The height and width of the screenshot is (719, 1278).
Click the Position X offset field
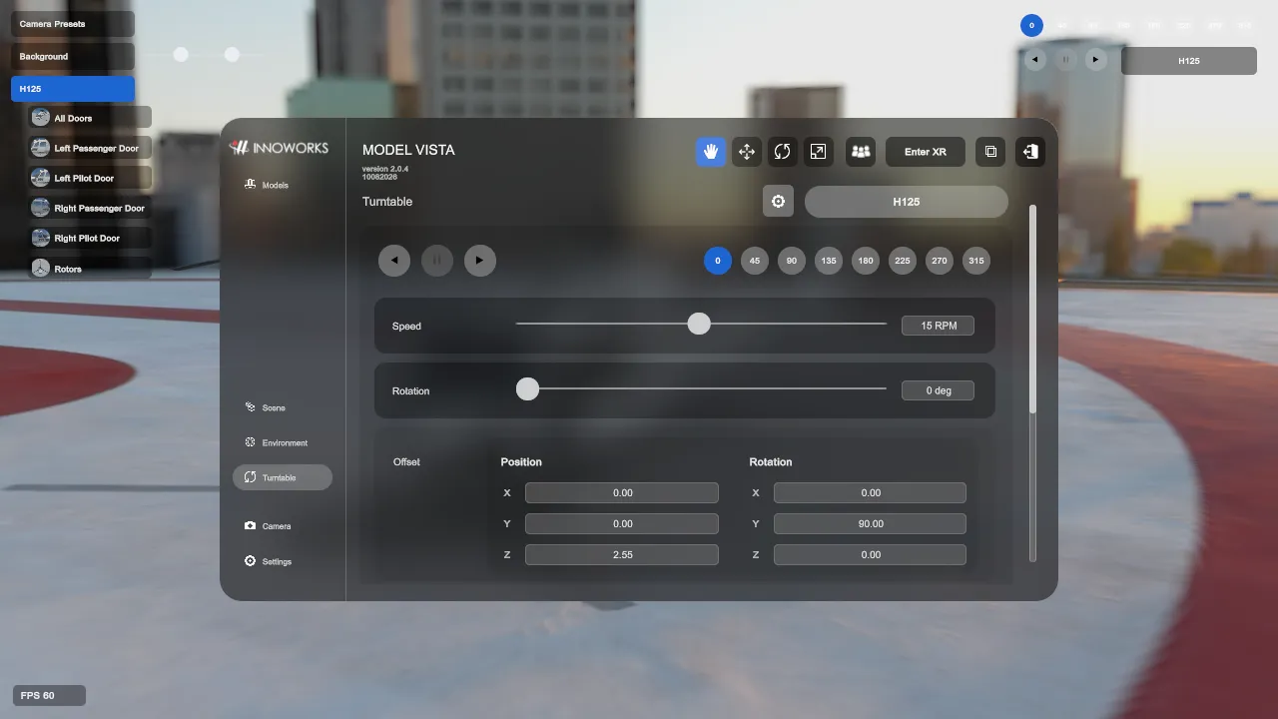(622, 492)
